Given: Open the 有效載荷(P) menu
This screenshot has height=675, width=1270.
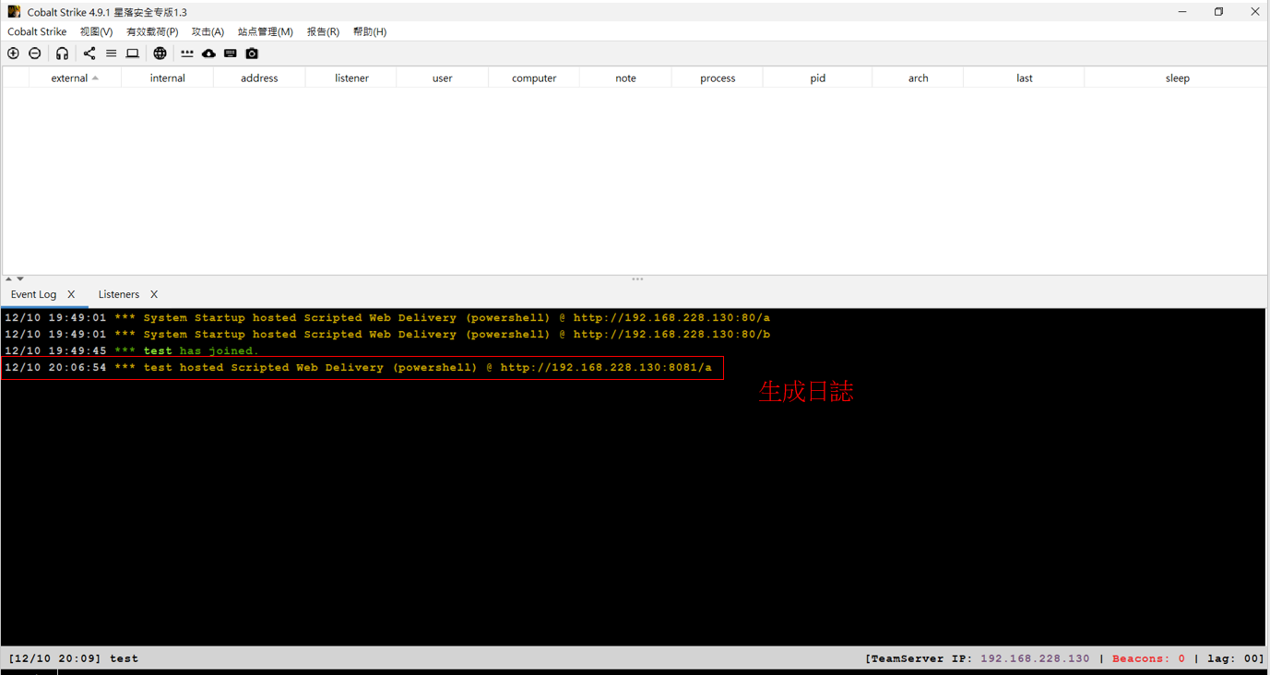Looking at the screenshot, I should coord(152,31).
